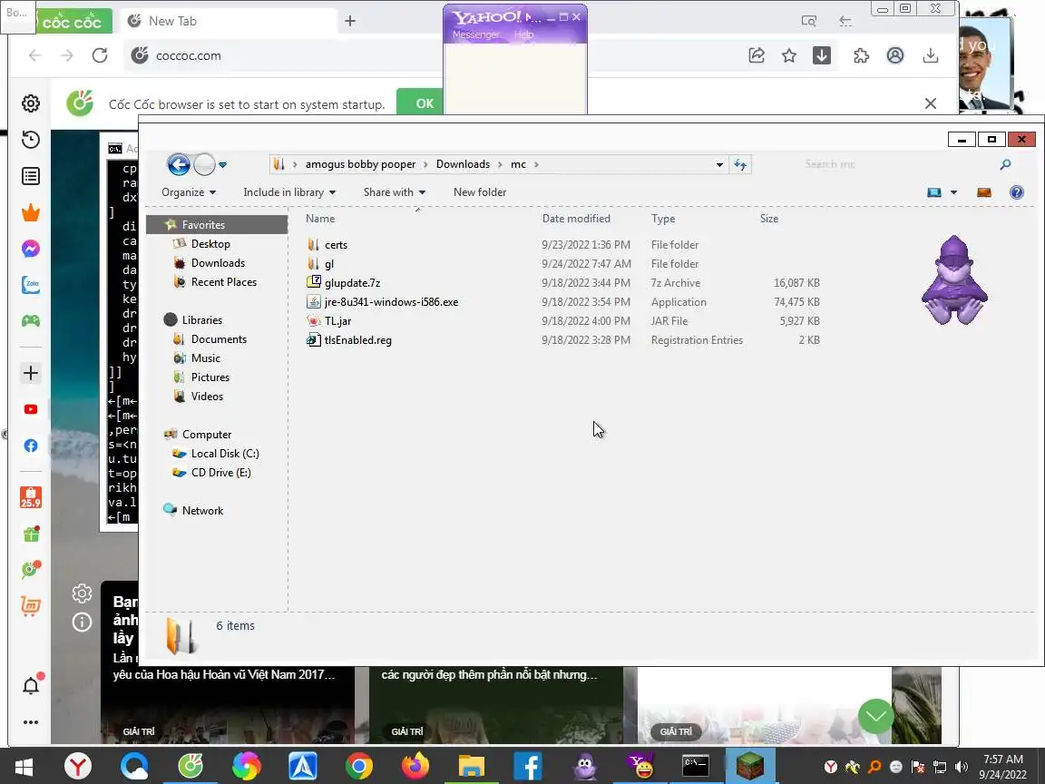Open gift box icon in sidebar

click(x=31, y=534)
